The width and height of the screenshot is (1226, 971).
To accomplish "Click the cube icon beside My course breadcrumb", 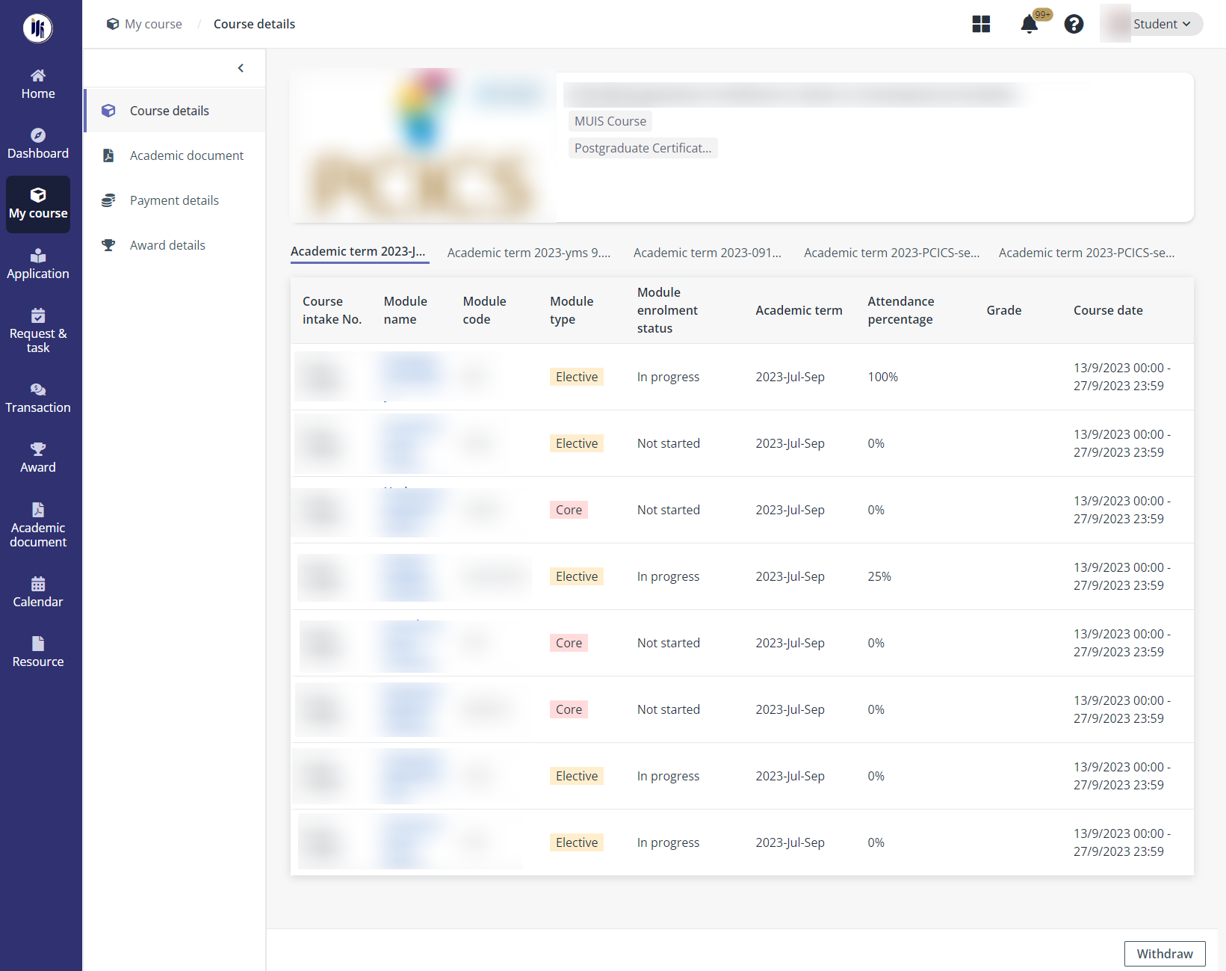I will [x=113, y=24].
